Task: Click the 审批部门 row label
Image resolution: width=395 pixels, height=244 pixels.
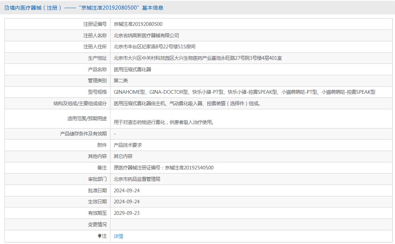Action: point(97,179)
